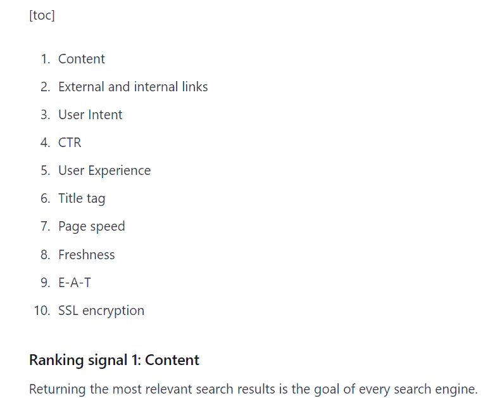Screen dimensions: 488x398
Task: Click the Ranking signal 1: Content heading
Action: click(x=114, y=360)
